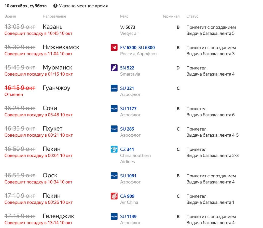Select the destination Сочи
263x228 pixels.
pyautogui.click(x=50, y=108)
